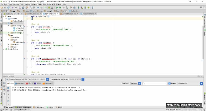The height and width of the screenshot is (111, 206).
Task: Open the File menu
Action: pos(2,4)
